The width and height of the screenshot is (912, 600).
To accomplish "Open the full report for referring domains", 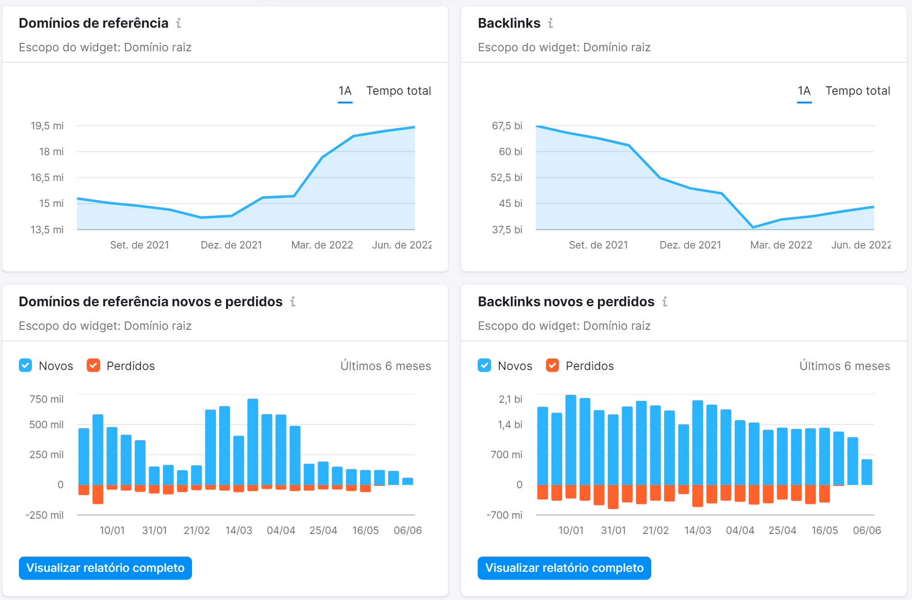I will (105, 568).
